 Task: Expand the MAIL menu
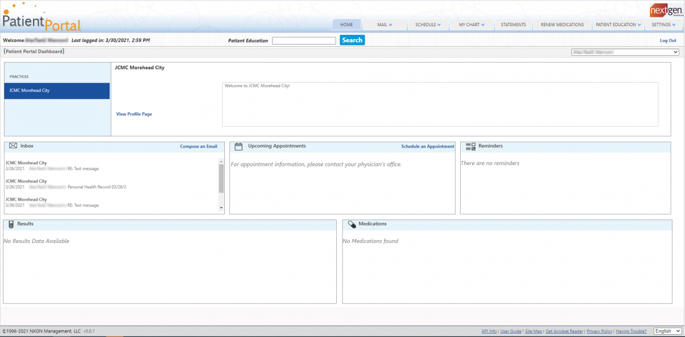pyautogui.click(x=384, y=25)
